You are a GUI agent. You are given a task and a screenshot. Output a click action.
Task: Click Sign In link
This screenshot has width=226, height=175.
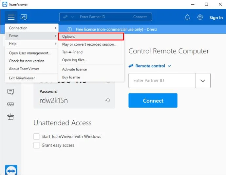(x=216, y=18)
